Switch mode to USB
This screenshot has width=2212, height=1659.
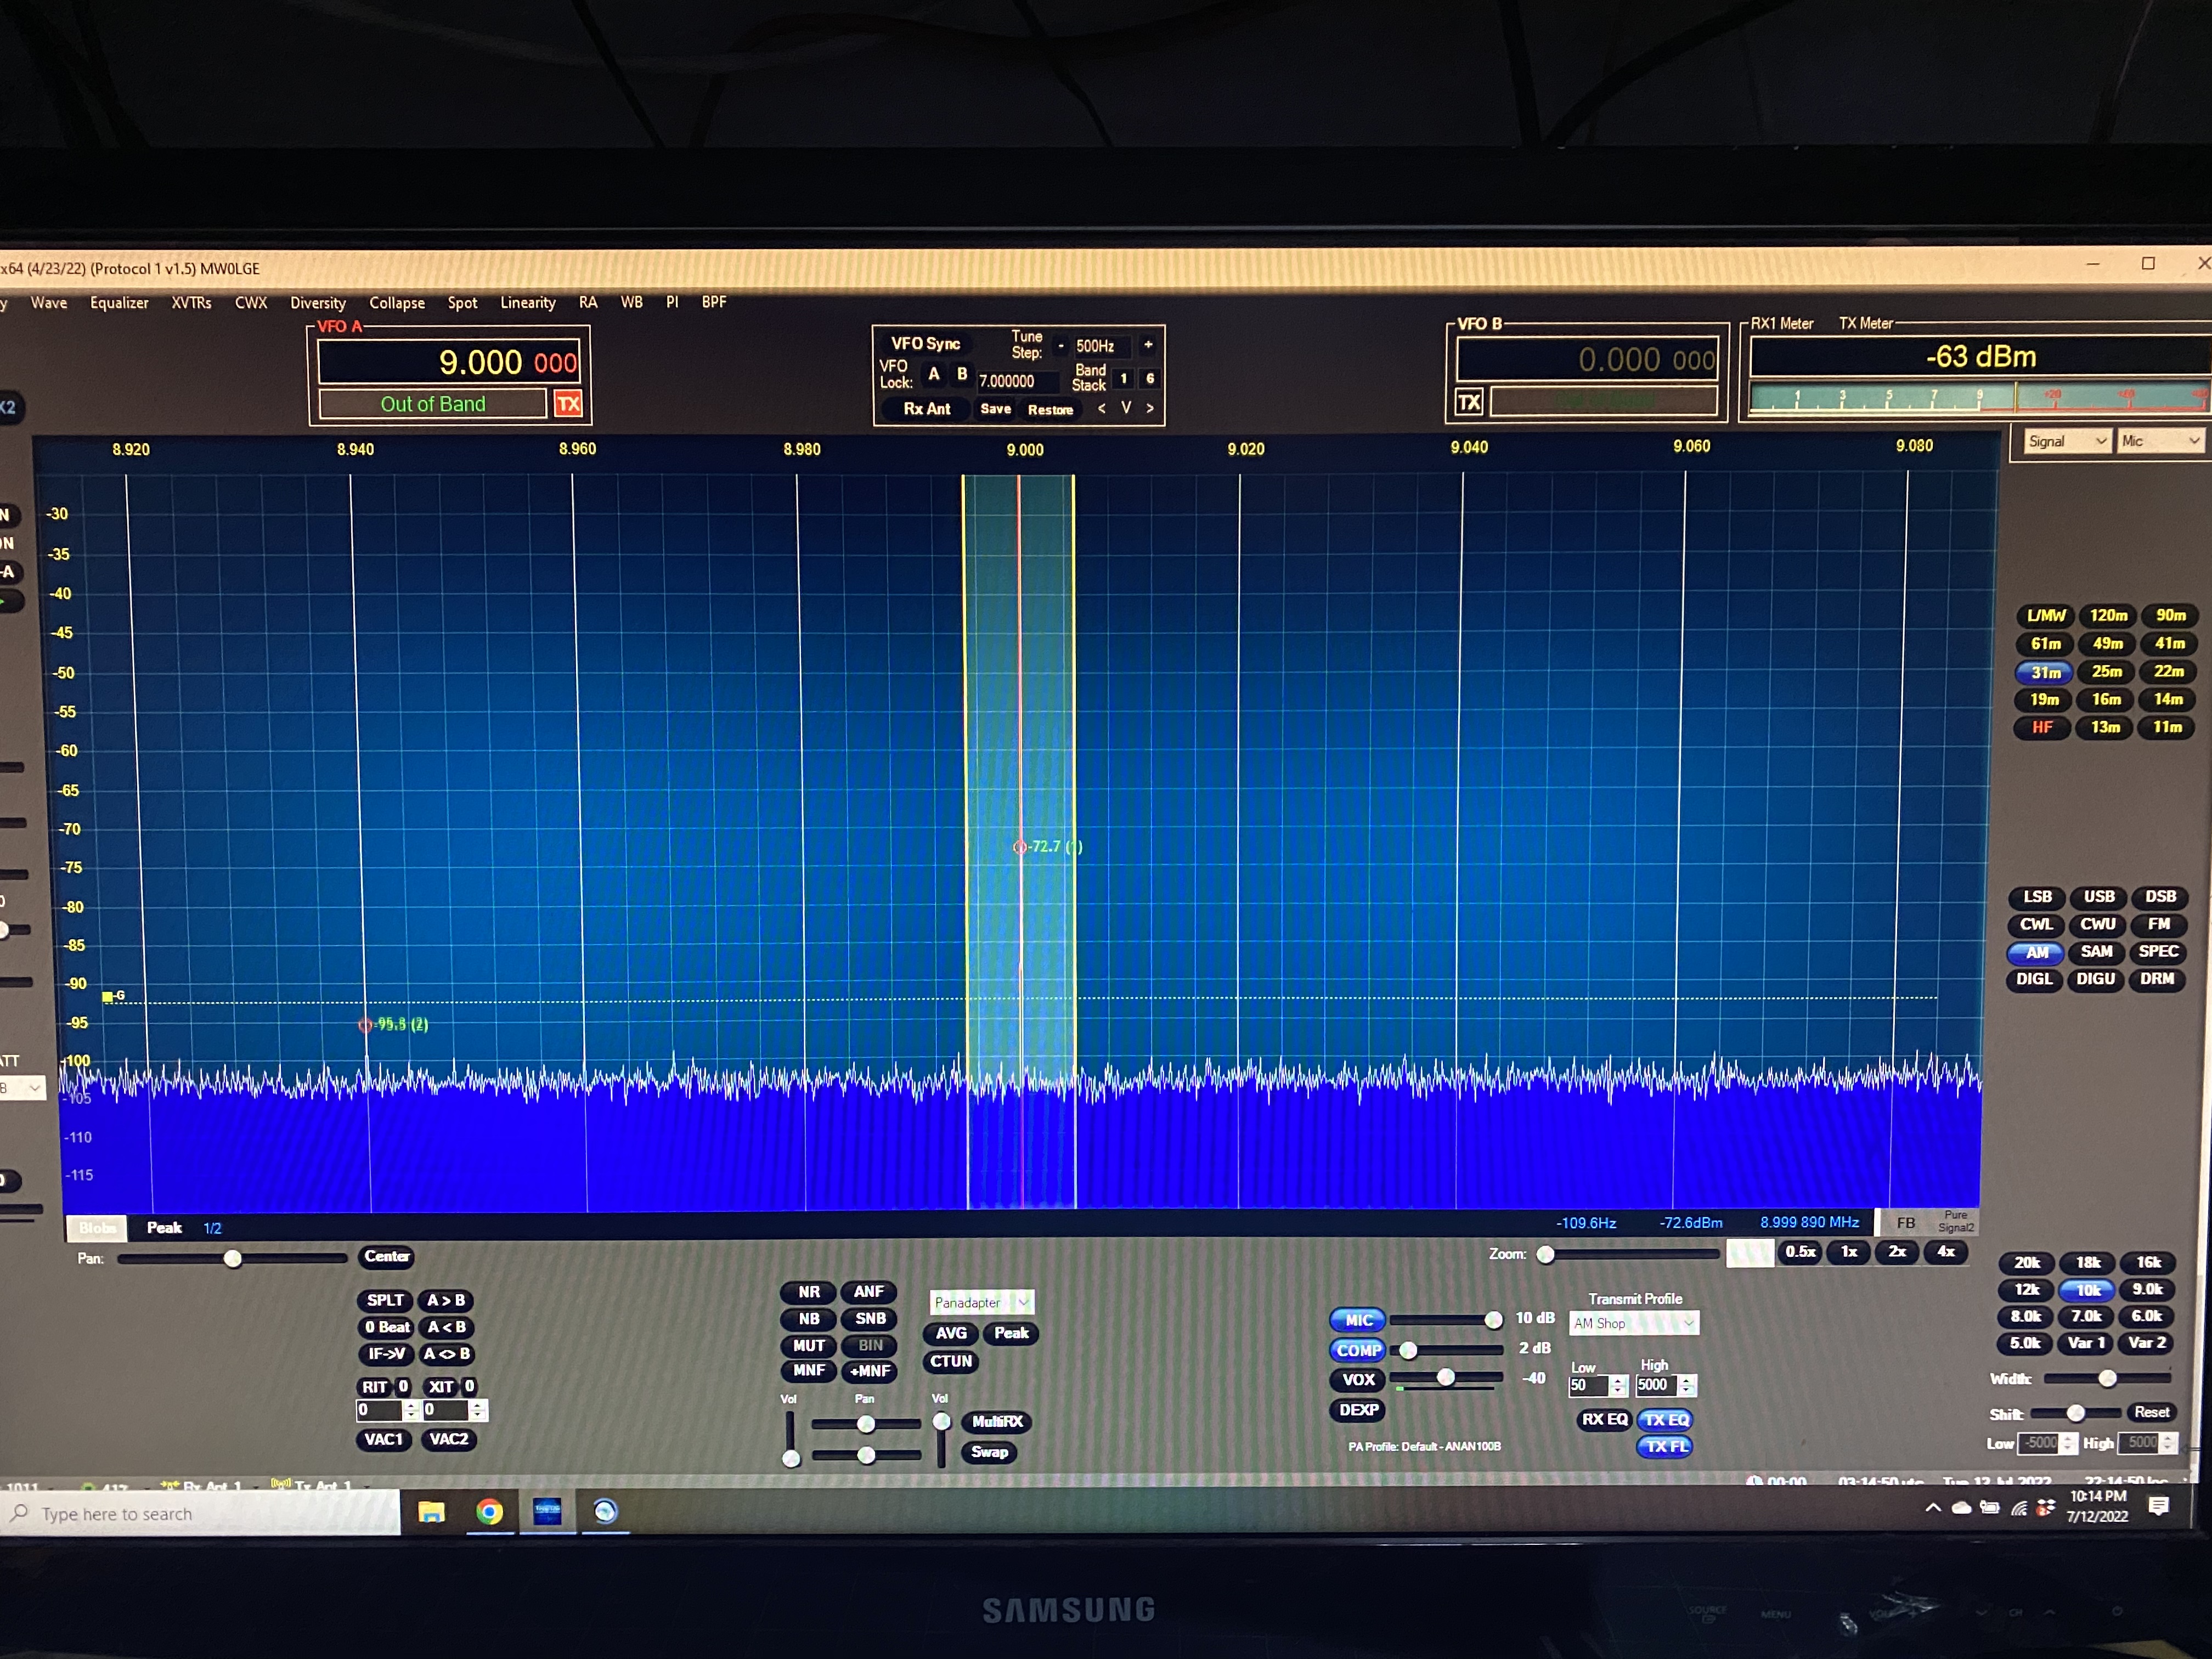[x=2098, y=897]
